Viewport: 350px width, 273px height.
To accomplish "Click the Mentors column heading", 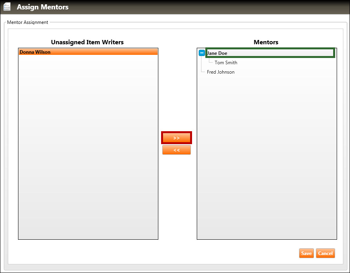I will 266,42.
